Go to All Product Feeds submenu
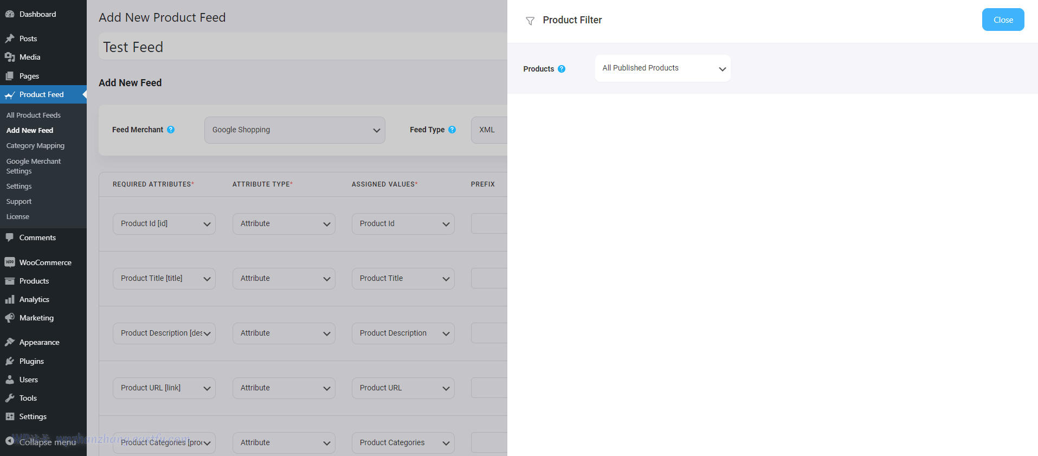The width and height of the screenshot is (1038, 456). (34, 115)
